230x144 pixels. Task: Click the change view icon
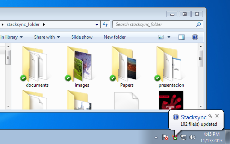tap(161, 37)
